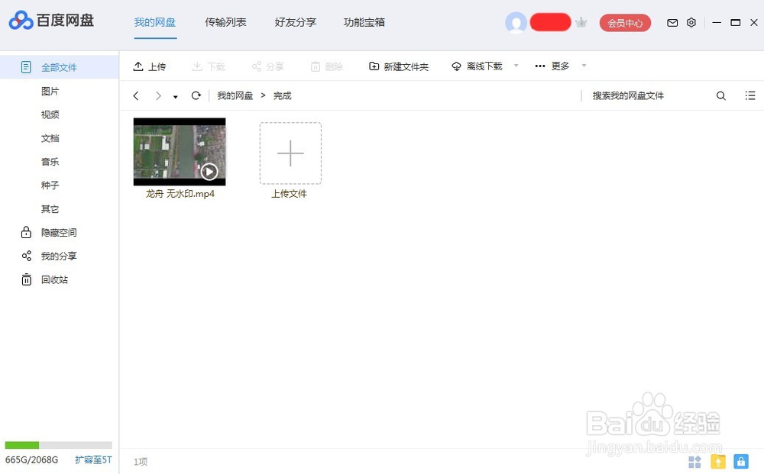Navigate to 我的网盘 in breadcrumb
The width and height of the screenshot is (764, 474).
click(x=235, y=96)
